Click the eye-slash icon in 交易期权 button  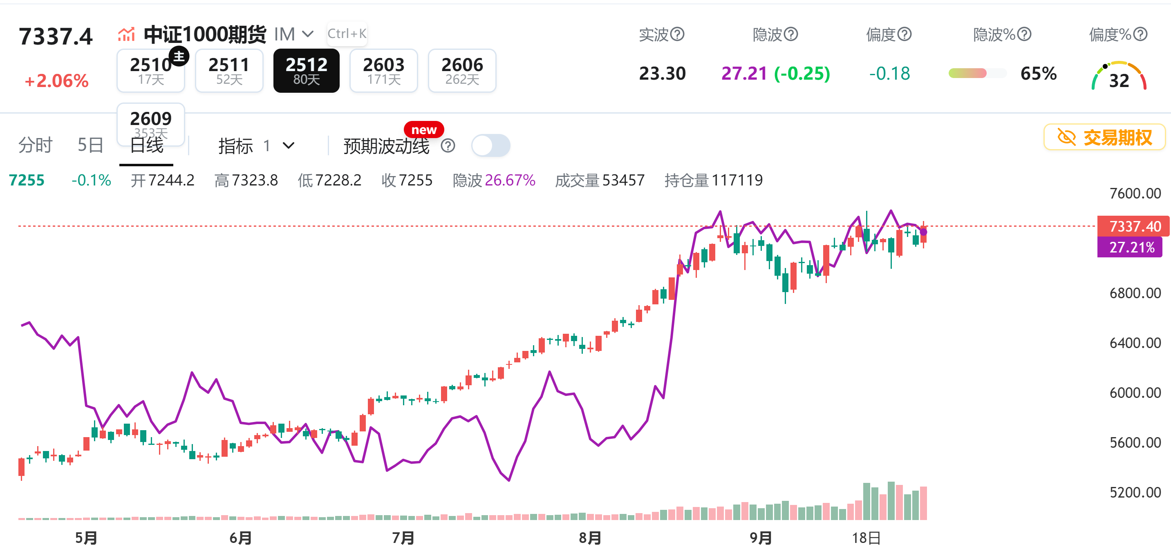[1066, 137]
